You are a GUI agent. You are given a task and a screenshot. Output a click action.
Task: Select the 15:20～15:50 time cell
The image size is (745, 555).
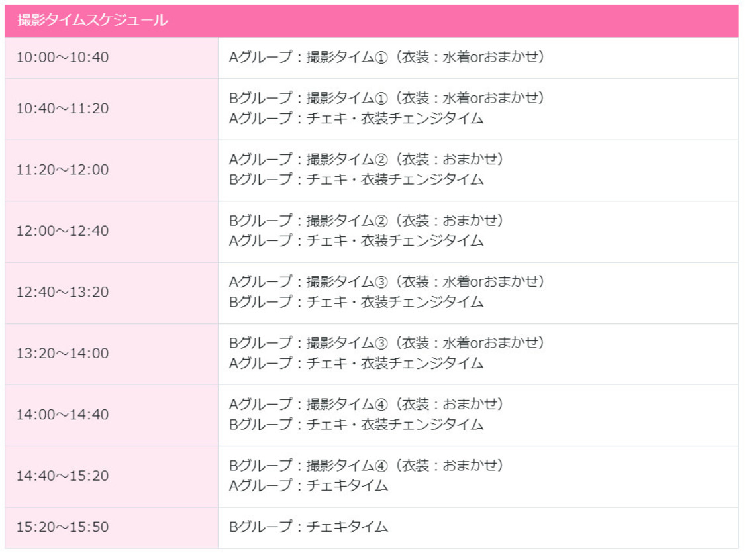point(63,527)
